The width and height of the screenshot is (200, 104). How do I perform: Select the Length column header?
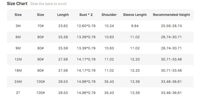tap(63, 15)
